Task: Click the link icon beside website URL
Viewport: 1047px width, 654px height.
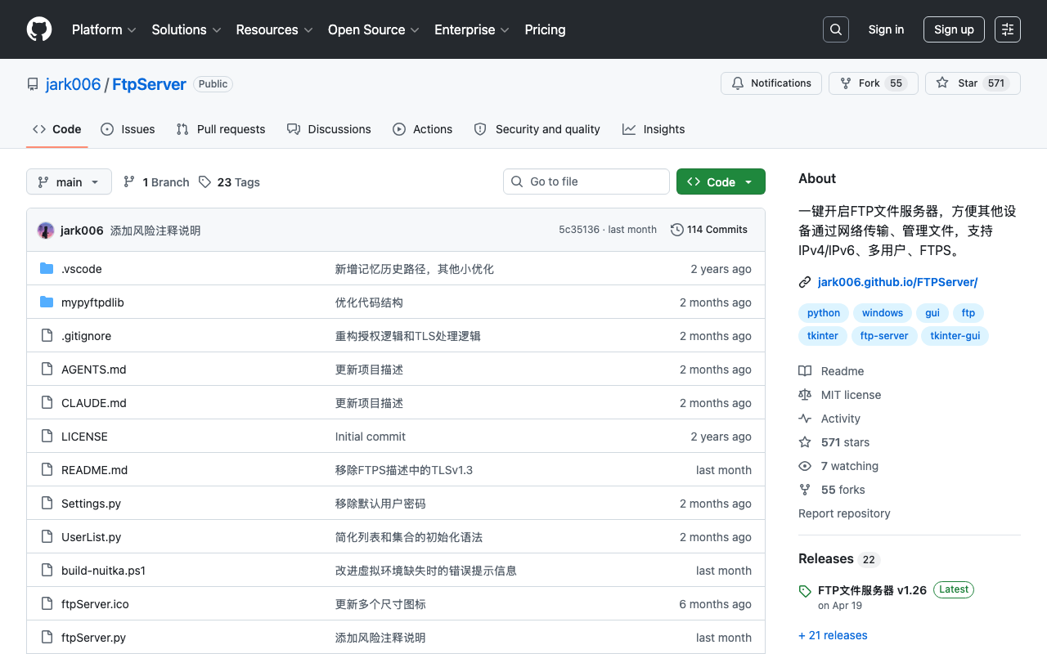Action: click(x=805, y=282)
